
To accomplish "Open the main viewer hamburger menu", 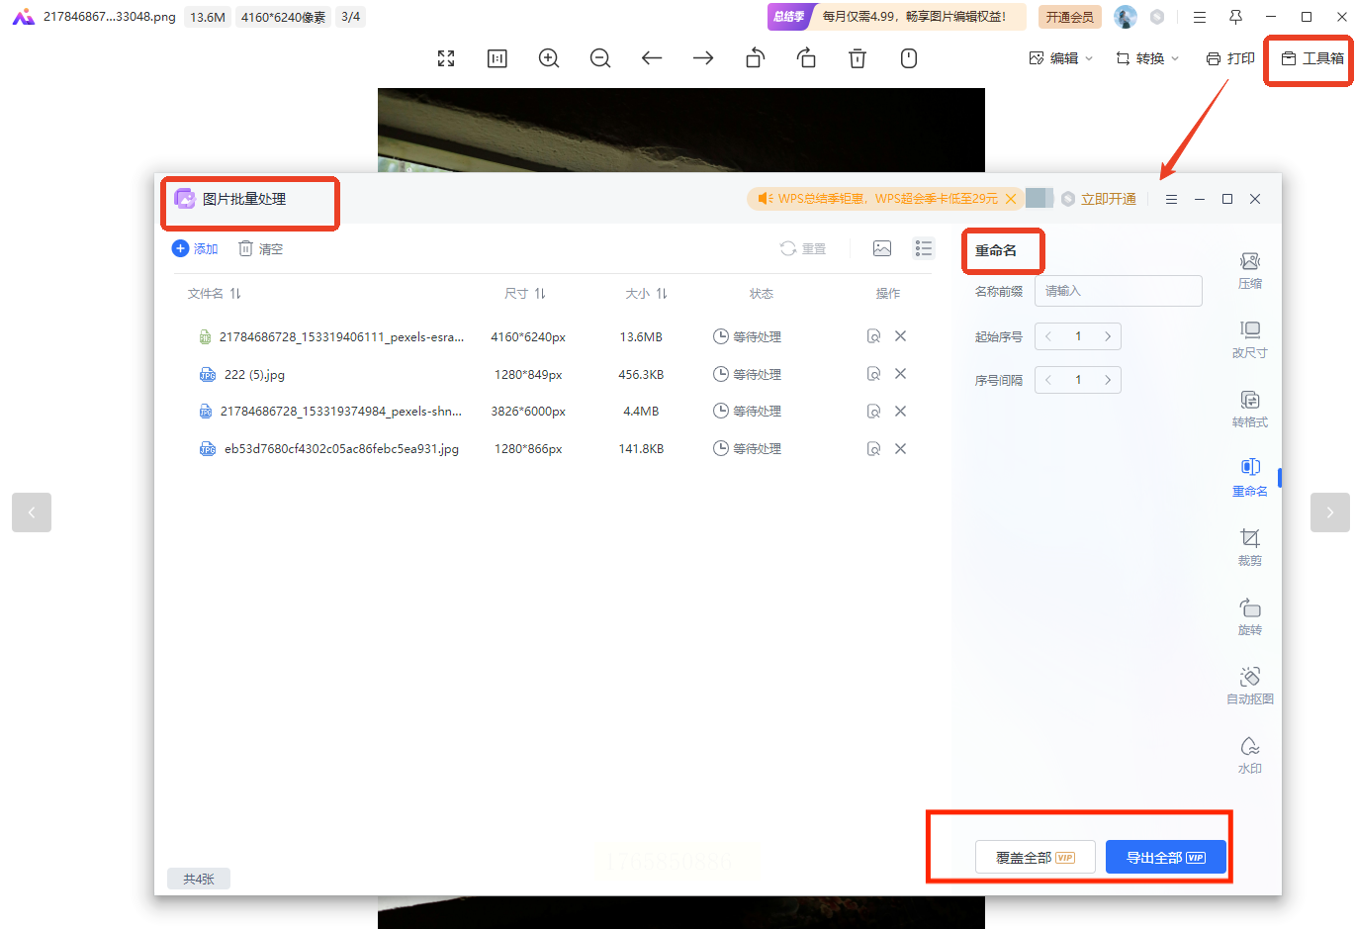I will [1200, 17].
